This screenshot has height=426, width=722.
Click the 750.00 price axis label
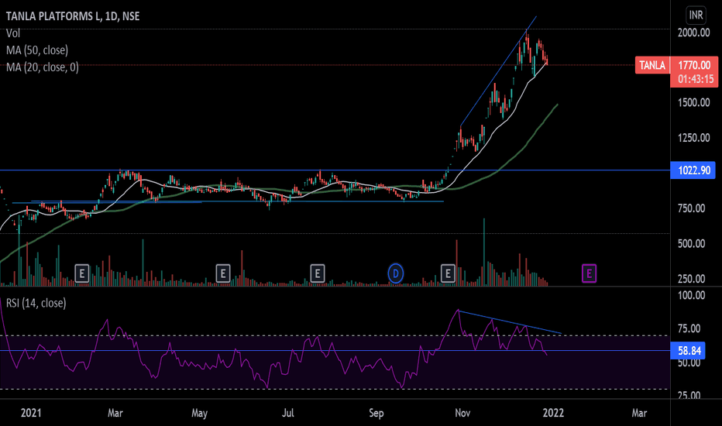coord(691,208)
